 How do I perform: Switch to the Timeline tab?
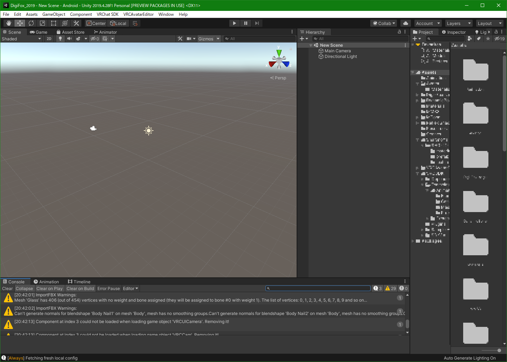[x=79, y=282]
